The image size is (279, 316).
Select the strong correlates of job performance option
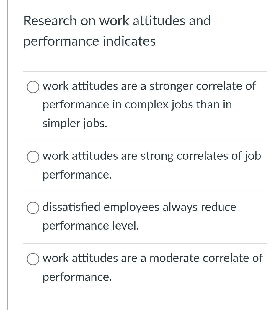tap(33, 157)
